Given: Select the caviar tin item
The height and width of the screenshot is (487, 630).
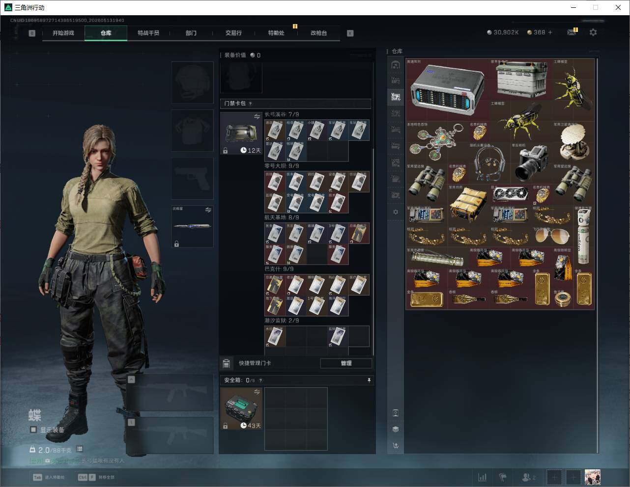Looking at the screenshot, I should click(x=563, y=299).
